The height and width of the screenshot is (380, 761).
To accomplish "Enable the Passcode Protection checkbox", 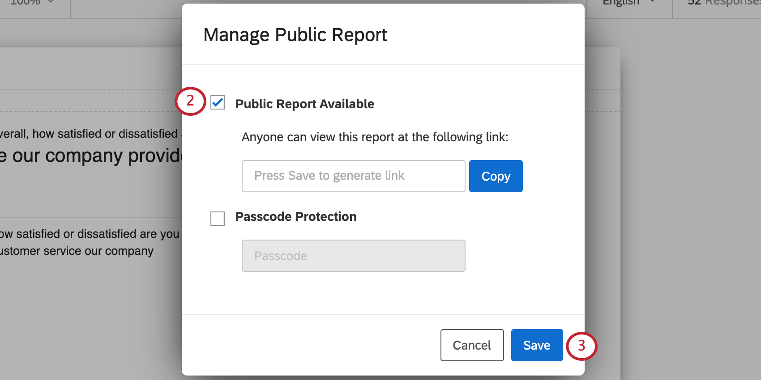I will [x=218, y=219].
